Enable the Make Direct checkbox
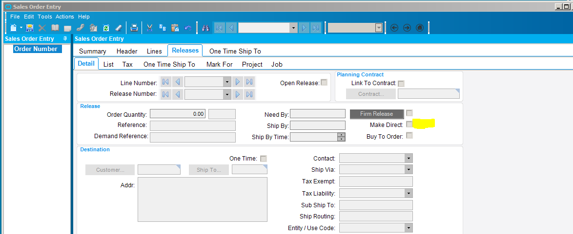The width and height of the screenshot is (573, 234). point(409,124)
